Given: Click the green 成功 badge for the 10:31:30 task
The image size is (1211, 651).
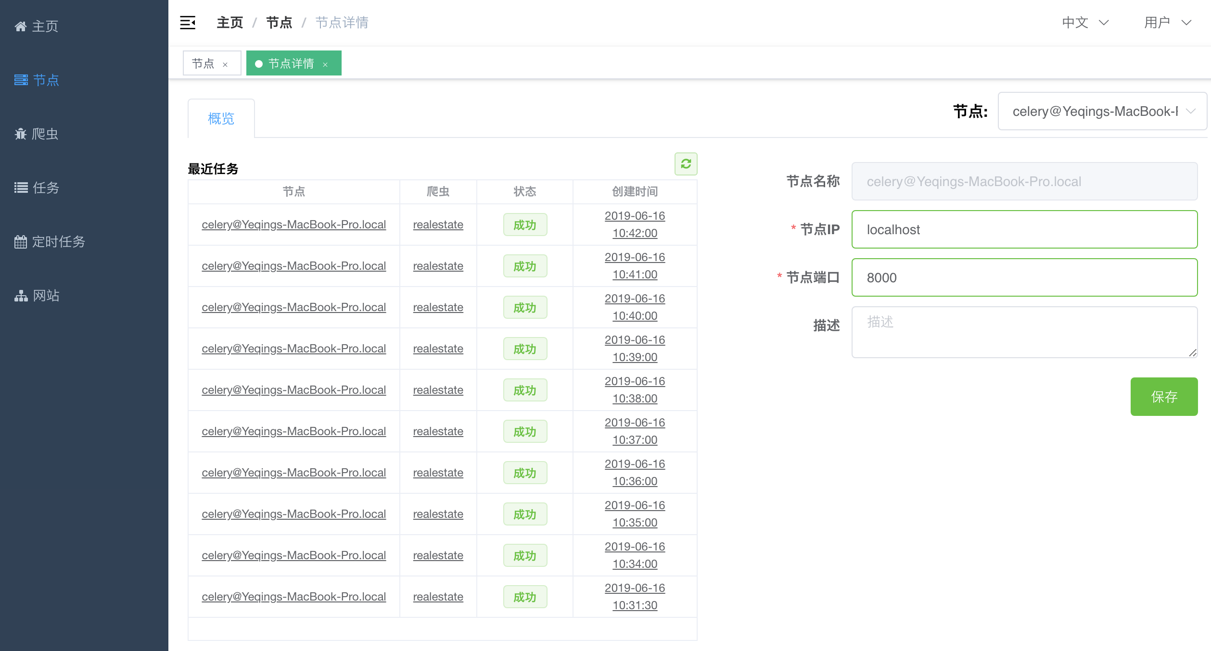Looking at the screenshot, I should point(524,596).
